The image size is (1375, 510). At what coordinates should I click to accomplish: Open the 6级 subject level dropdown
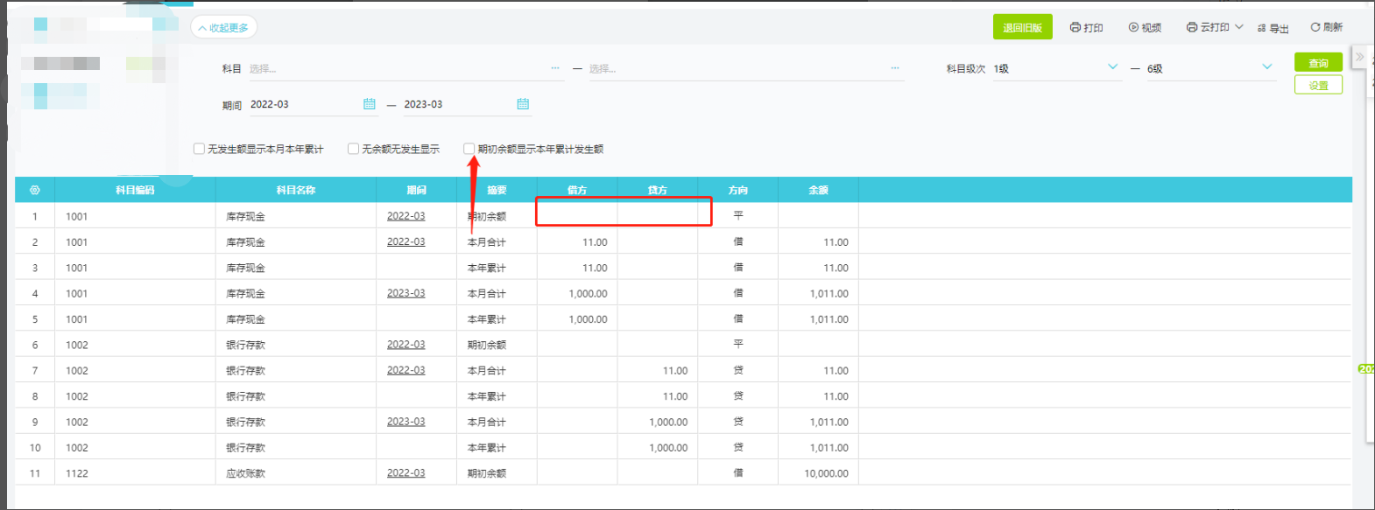[1266, 67]
